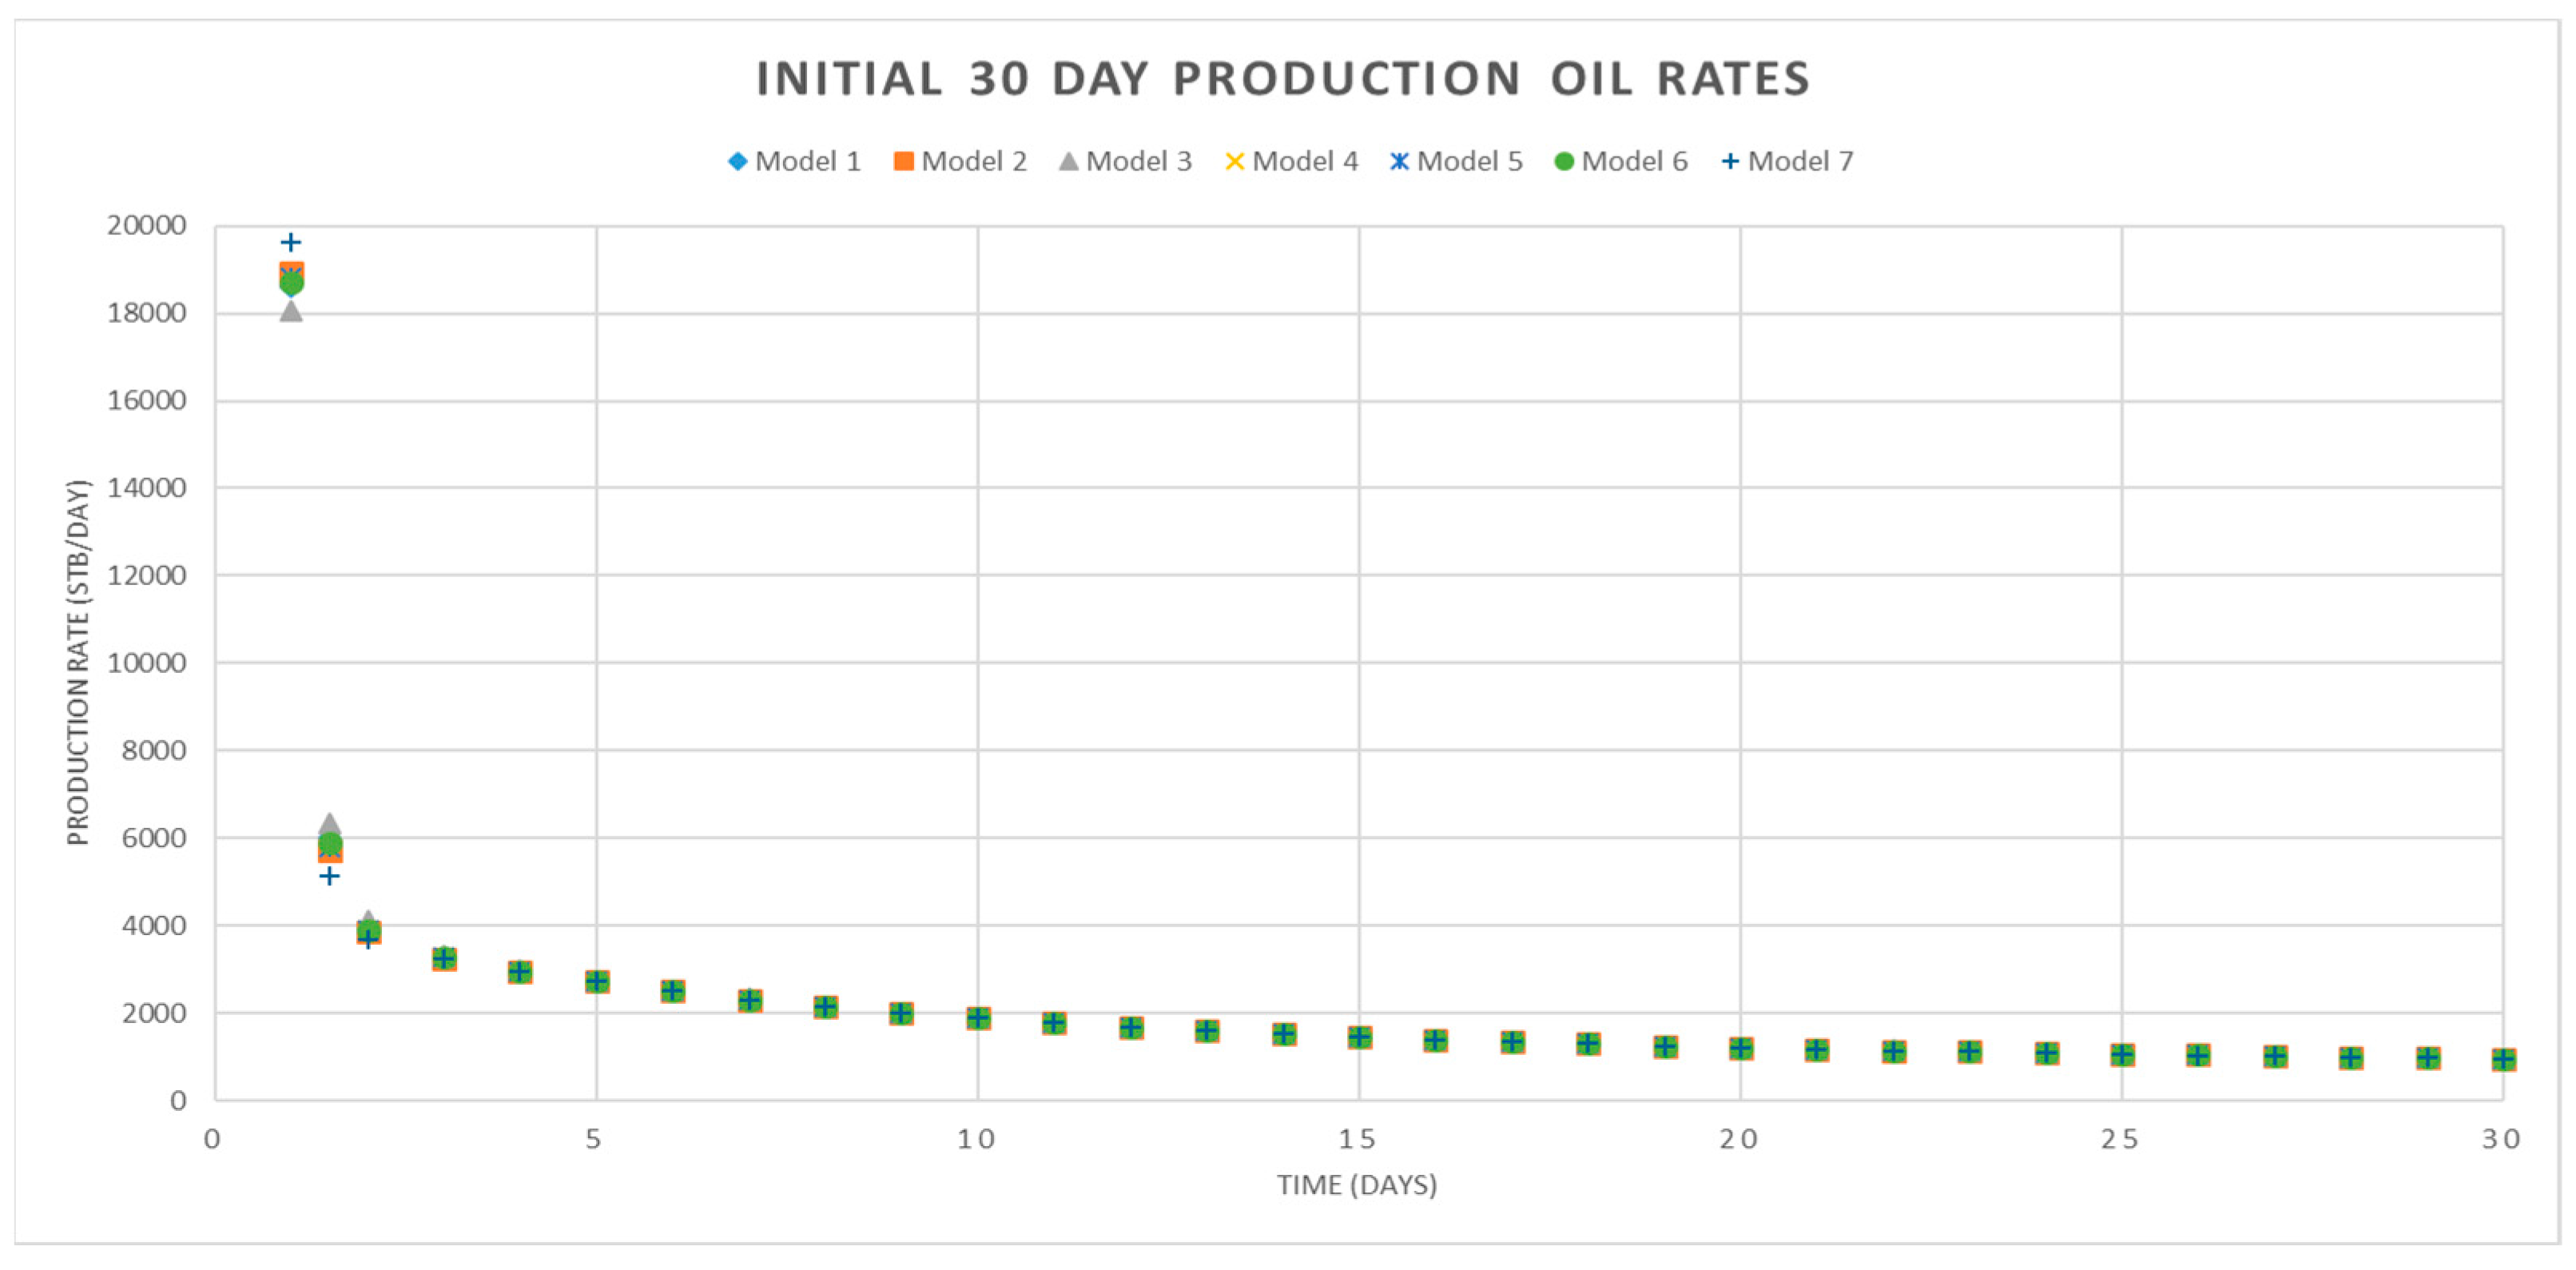
Task: Click the data marker at day 15
Action: (x=1359, y=1037)
